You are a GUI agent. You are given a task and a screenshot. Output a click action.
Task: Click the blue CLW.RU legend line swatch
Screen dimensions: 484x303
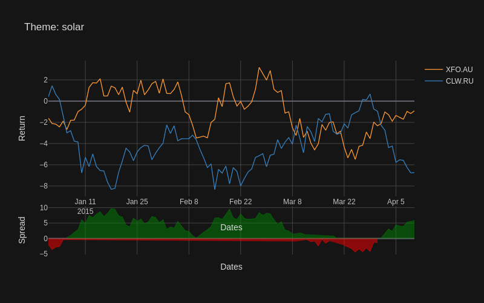coord(434,81)
